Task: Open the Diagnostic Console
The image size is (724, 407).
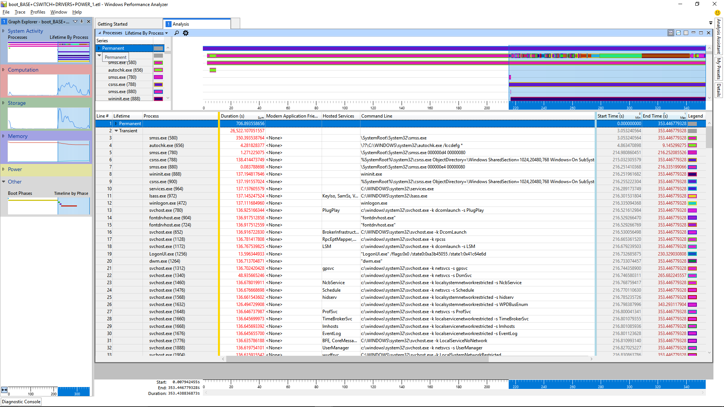Action: point(21,401)
